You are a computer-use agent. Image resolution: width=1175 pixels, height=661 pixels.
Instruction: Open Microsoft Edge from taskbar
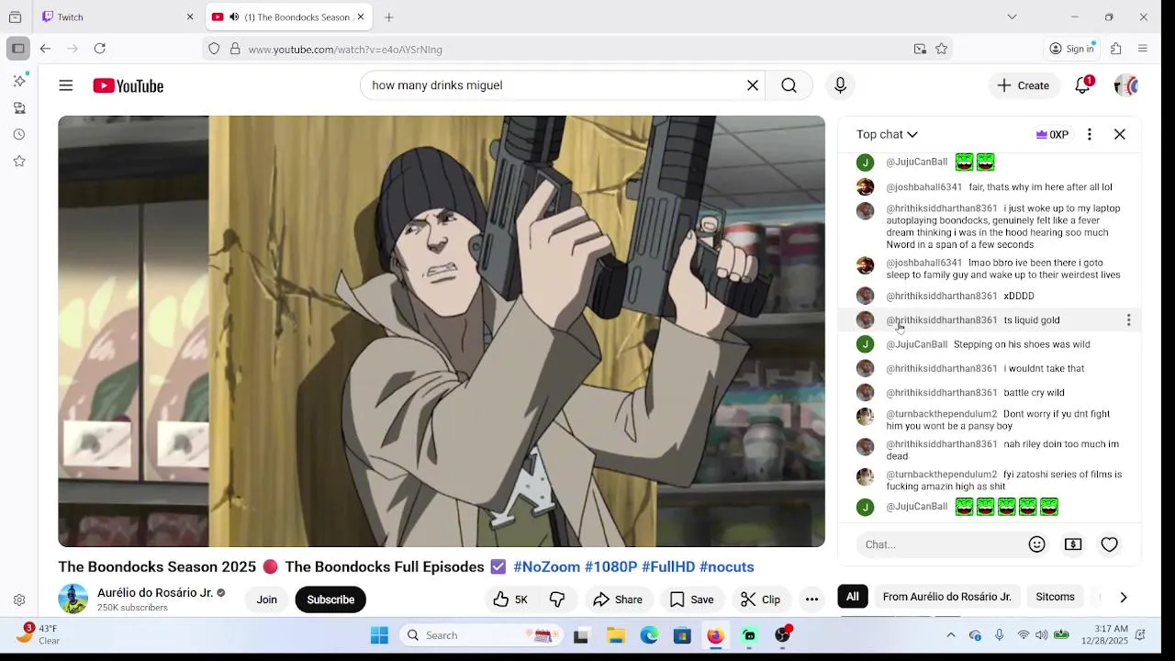pyautogui.click(x=649, y=635)
